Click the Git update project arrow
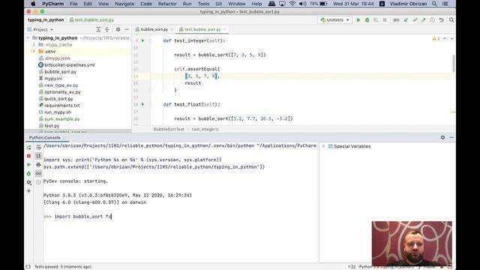This screenshot has height=270, width=480. [x=406, y=20]
